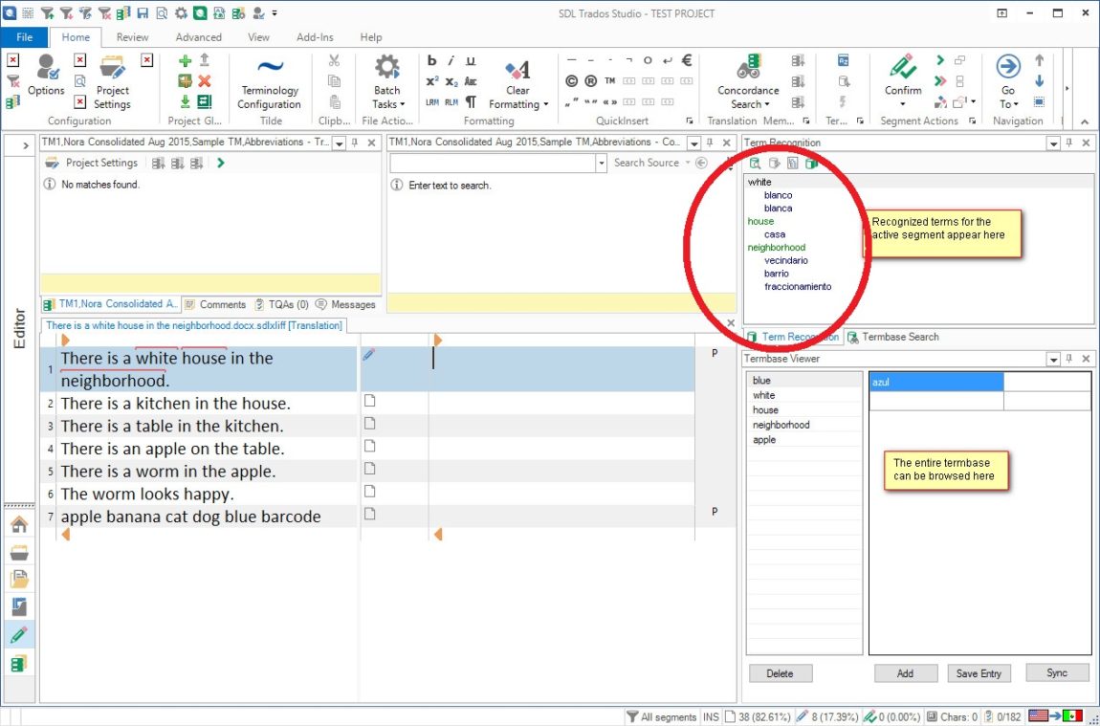
Task: Open the Term Recognition panel dropdown menu
Action: pos(1053,143)
